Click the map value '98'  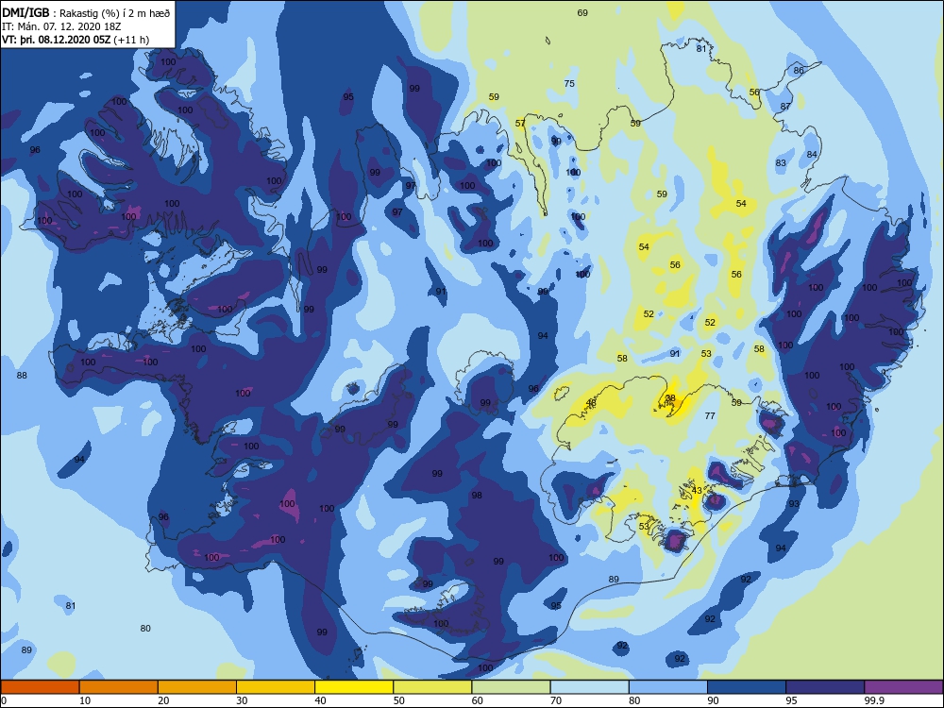[477, 495]
